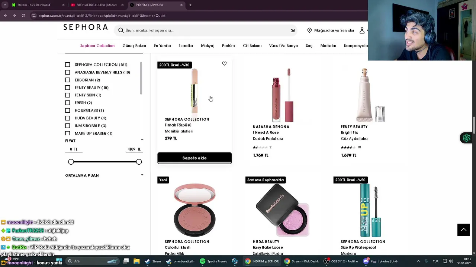476x267 pixels.
Task: Open the Colorful Blush product image
Action: 194,210
